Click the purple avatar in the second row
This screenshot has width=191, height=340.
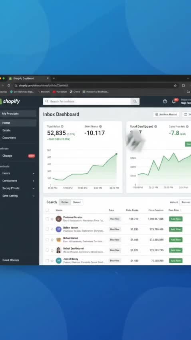click(58, 229)
